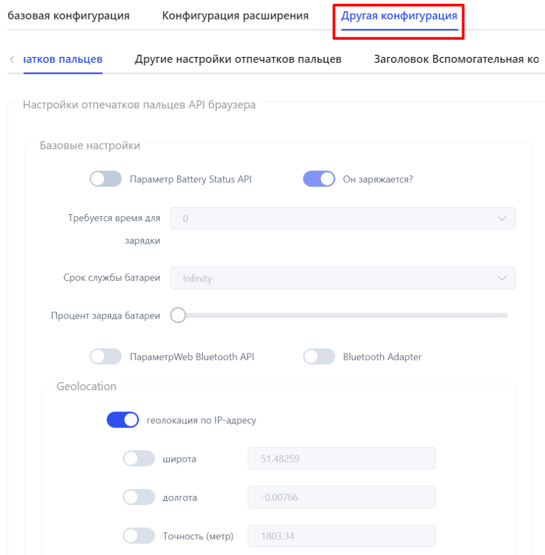Switch to базовая конфигурация tab
Screen dimensions: 545x555
click(x=69, y=16)
